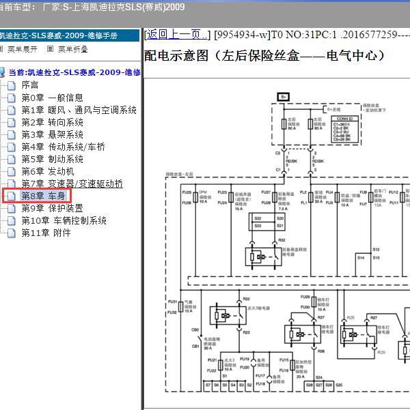Click the 菜单折叠 collapse icon
The height and width of the screenshot is (410, 410).
50,49
